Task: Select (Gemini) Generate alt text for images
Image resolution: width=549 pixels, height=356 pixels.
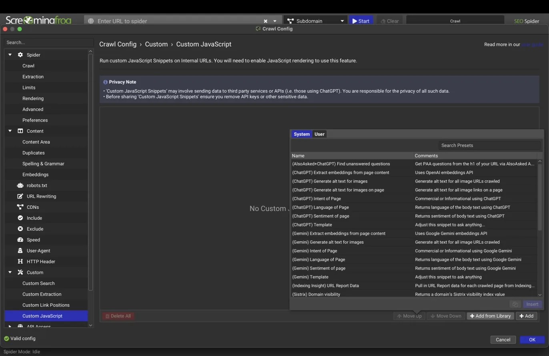Action: pyautogui.click(x=414, y=242)
